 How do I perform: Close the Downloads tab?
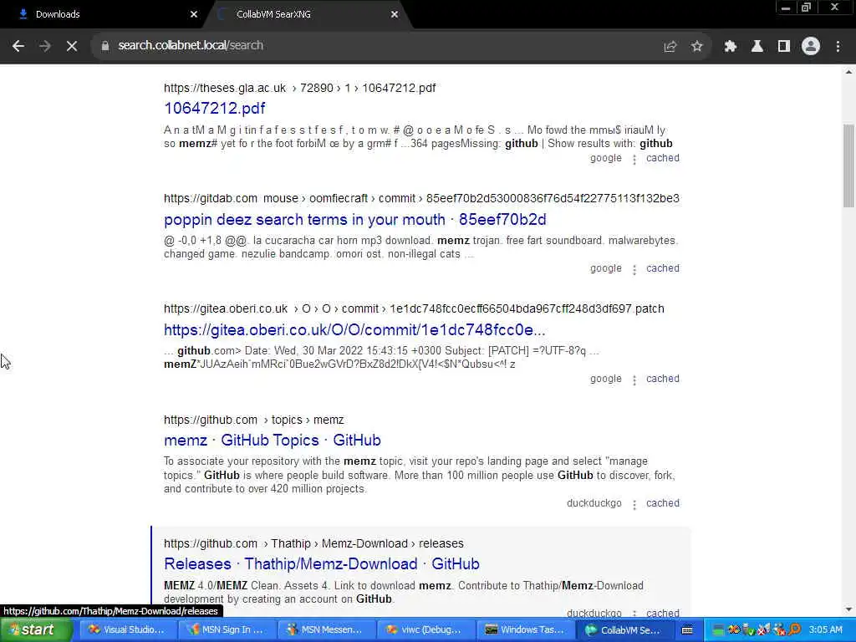tap(193, 14)
